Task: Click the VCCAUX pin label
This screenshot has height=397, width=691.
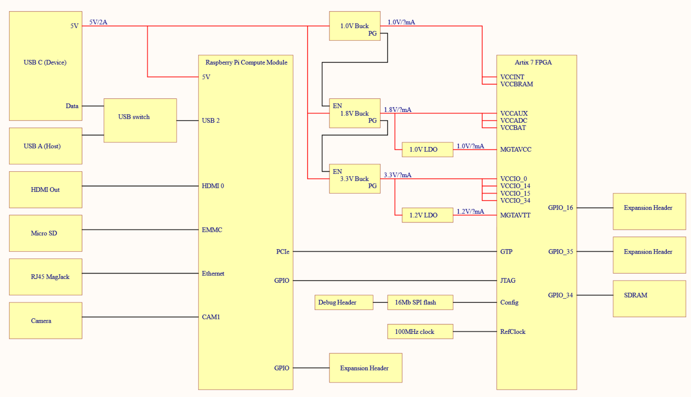Action: [x=514, y=113]
